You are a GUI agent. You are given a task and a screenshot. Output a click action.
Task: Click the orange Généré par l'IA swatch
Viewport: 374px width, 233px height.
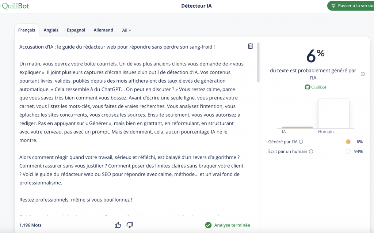348,142
